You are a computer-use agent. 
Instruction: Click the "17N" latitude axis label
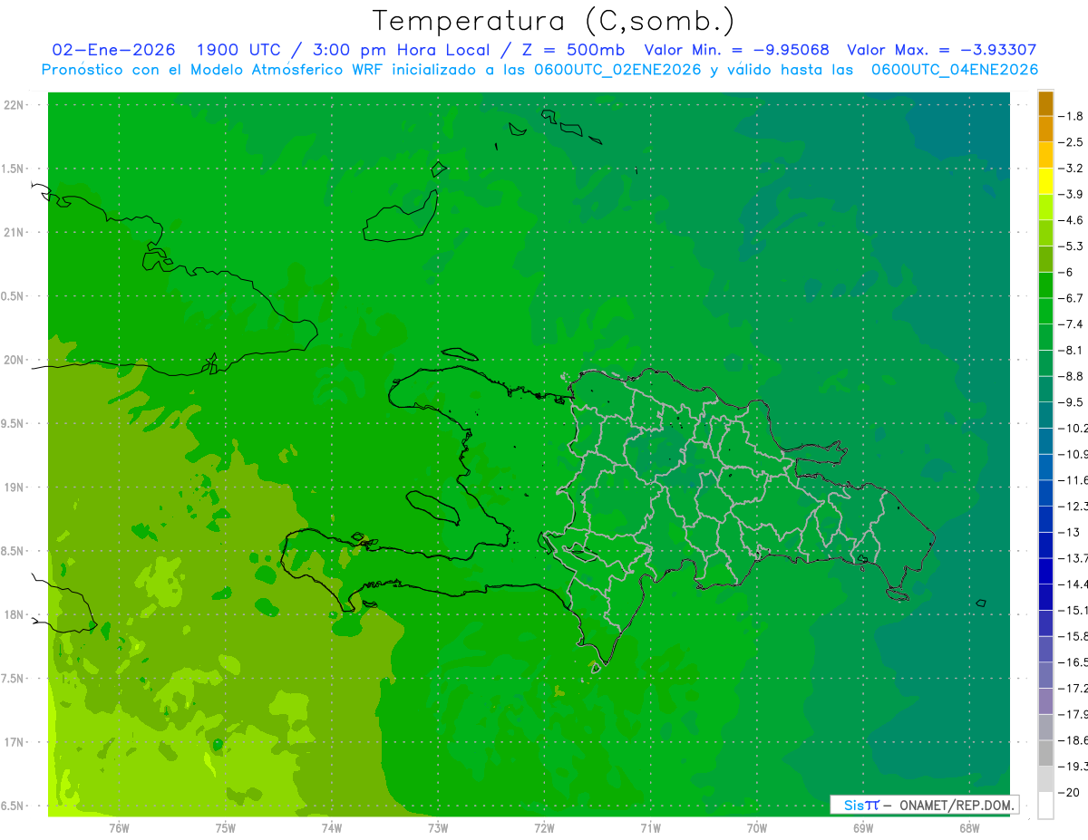click(15, 742)
